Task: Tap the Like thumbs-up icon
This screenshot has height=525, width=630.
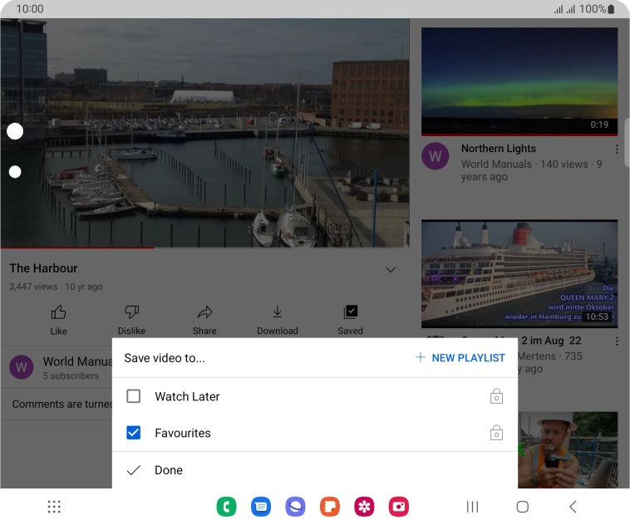Action: point(58,312)
